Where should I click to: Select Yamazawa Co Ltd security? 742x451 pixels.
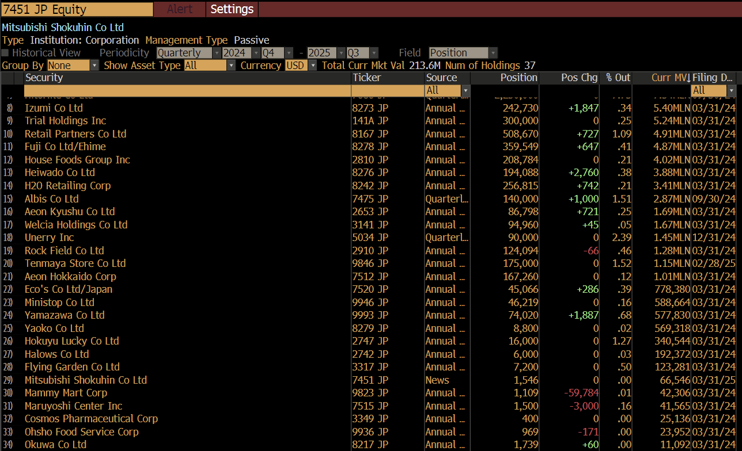pos(65,315)
